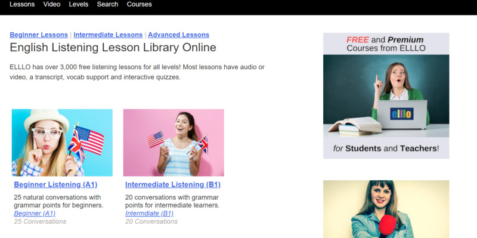Click the elllo logo on the laptop
Viewport: 477px width, 238px height.
(x=401, y=114)
